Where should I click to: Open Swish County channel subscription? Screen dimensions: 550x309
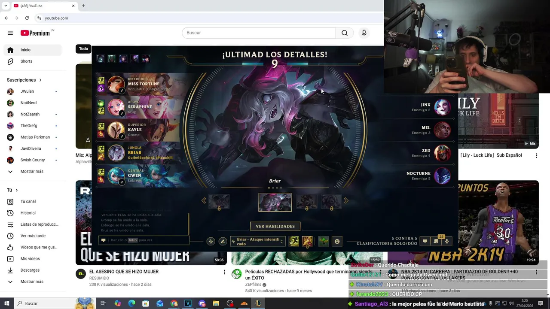(x=33, y=160)
